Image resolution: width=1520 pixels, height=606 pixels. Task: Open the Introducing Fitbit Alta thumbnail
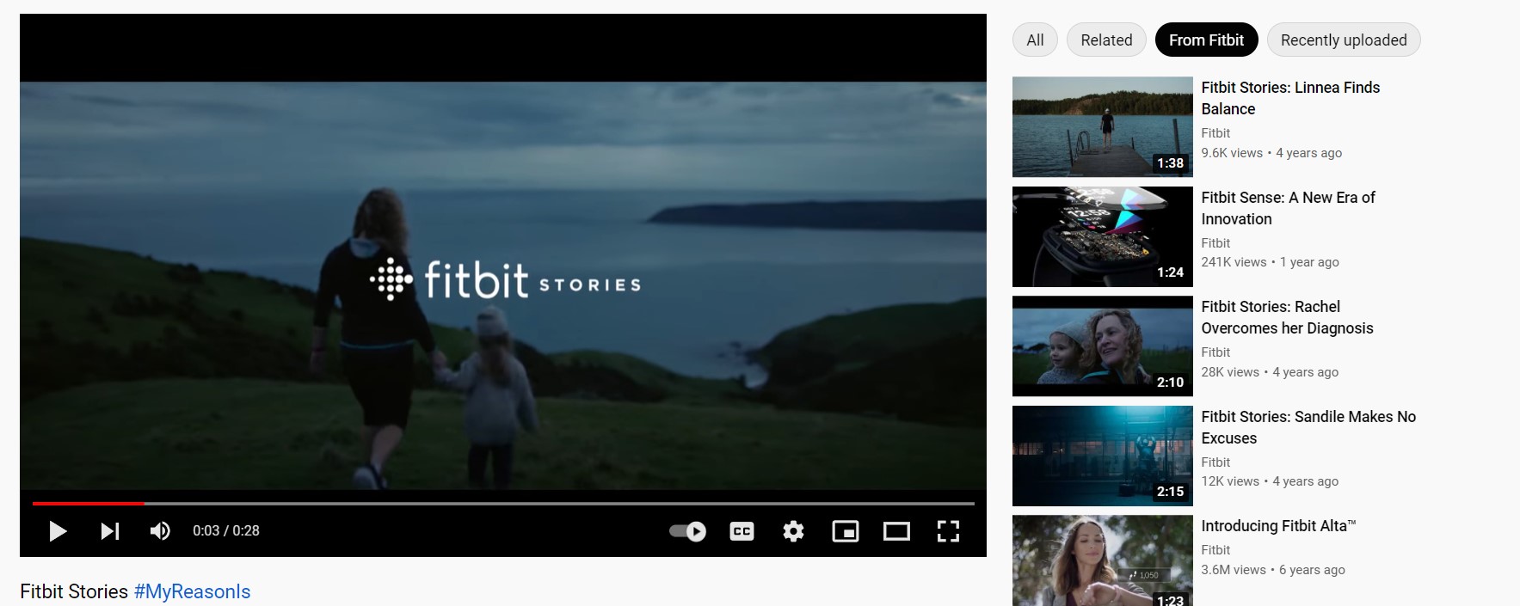[x=1102, y=560]
